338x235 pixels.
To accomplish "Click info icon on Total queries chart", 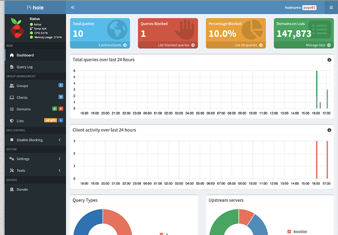I will coord(329,60).
